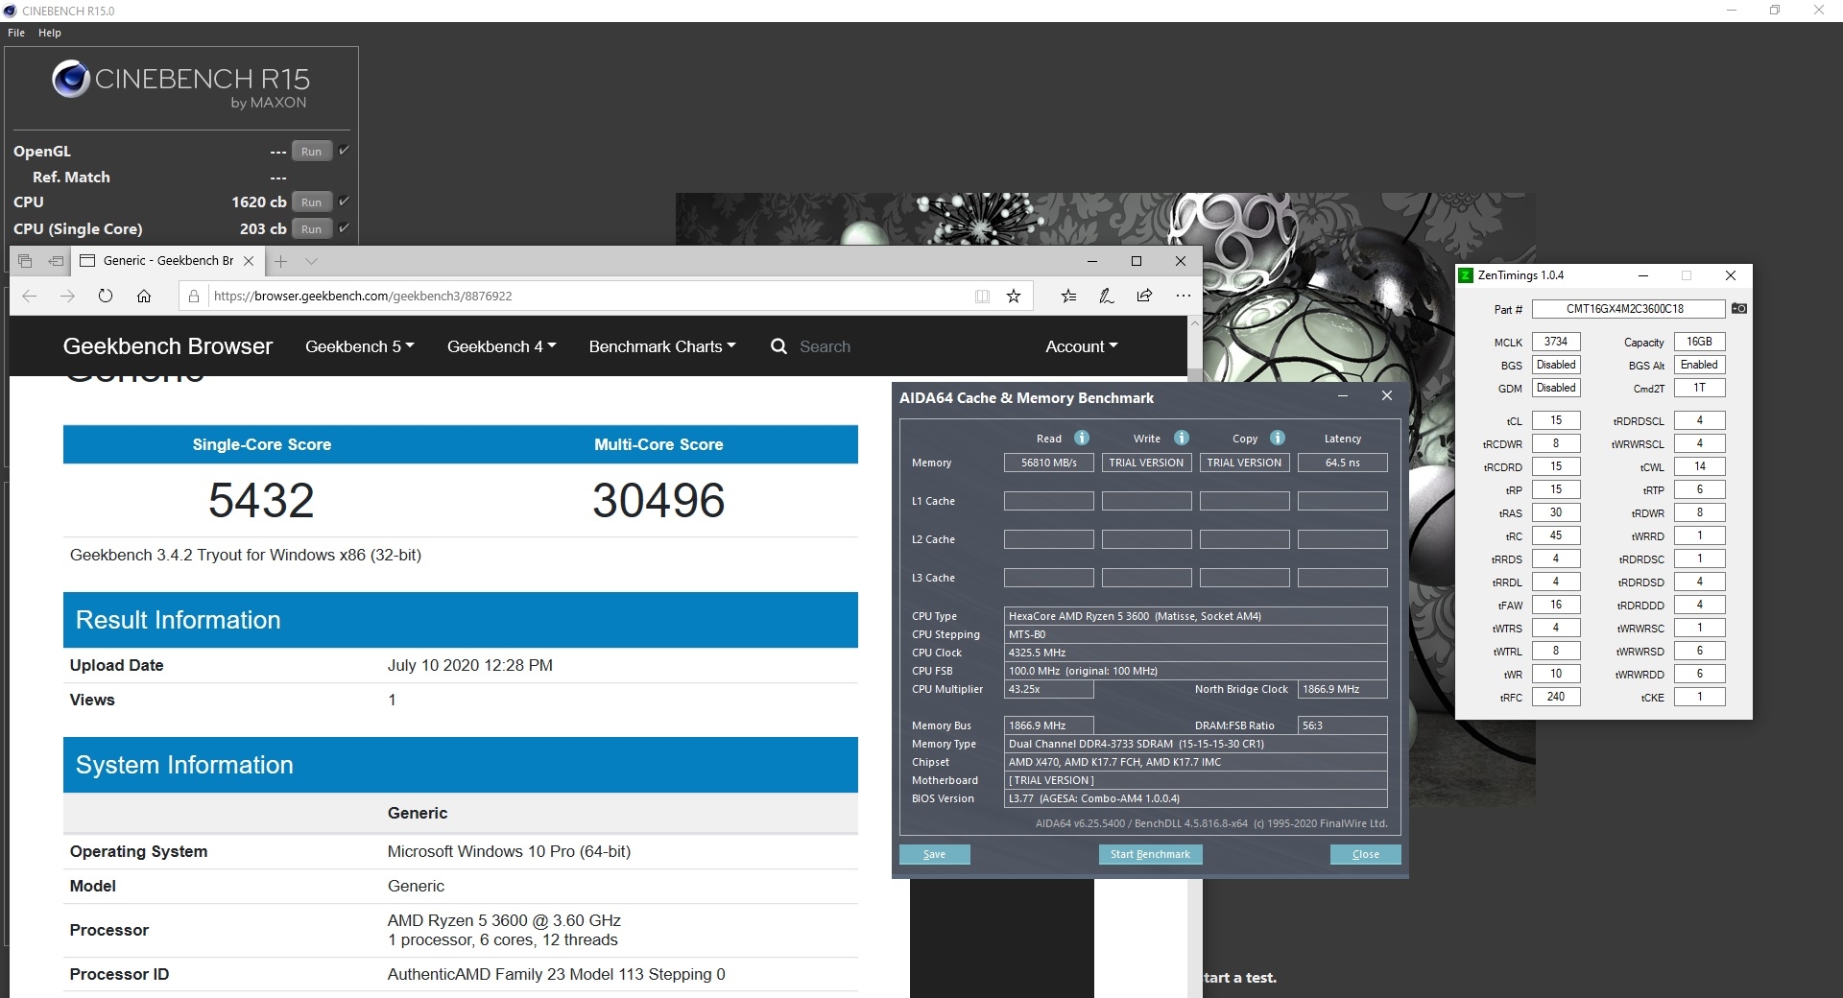Image resolution: width=1843 pixels, height=998 pixels.
Task: Click the browser back arrow
Action: tap(29, 296)
